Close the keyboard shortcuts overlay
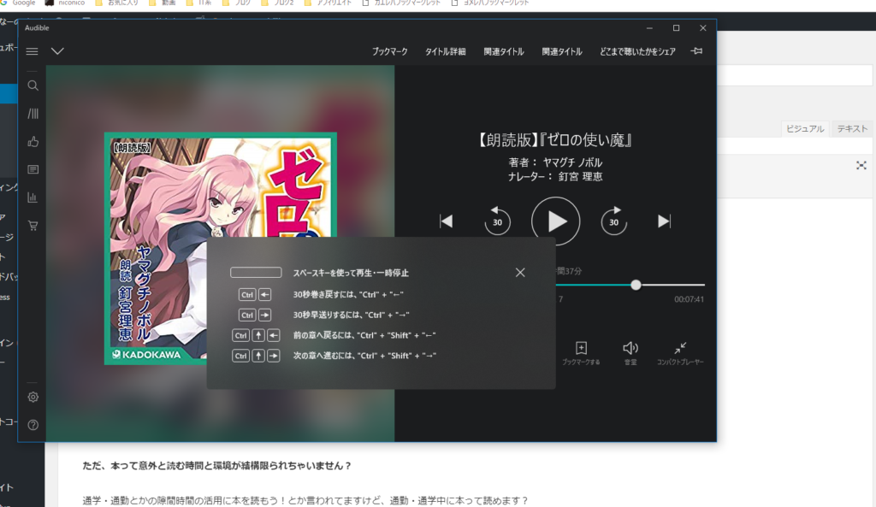The height and width of the screenshot is (507, 876). click(520, 273)
